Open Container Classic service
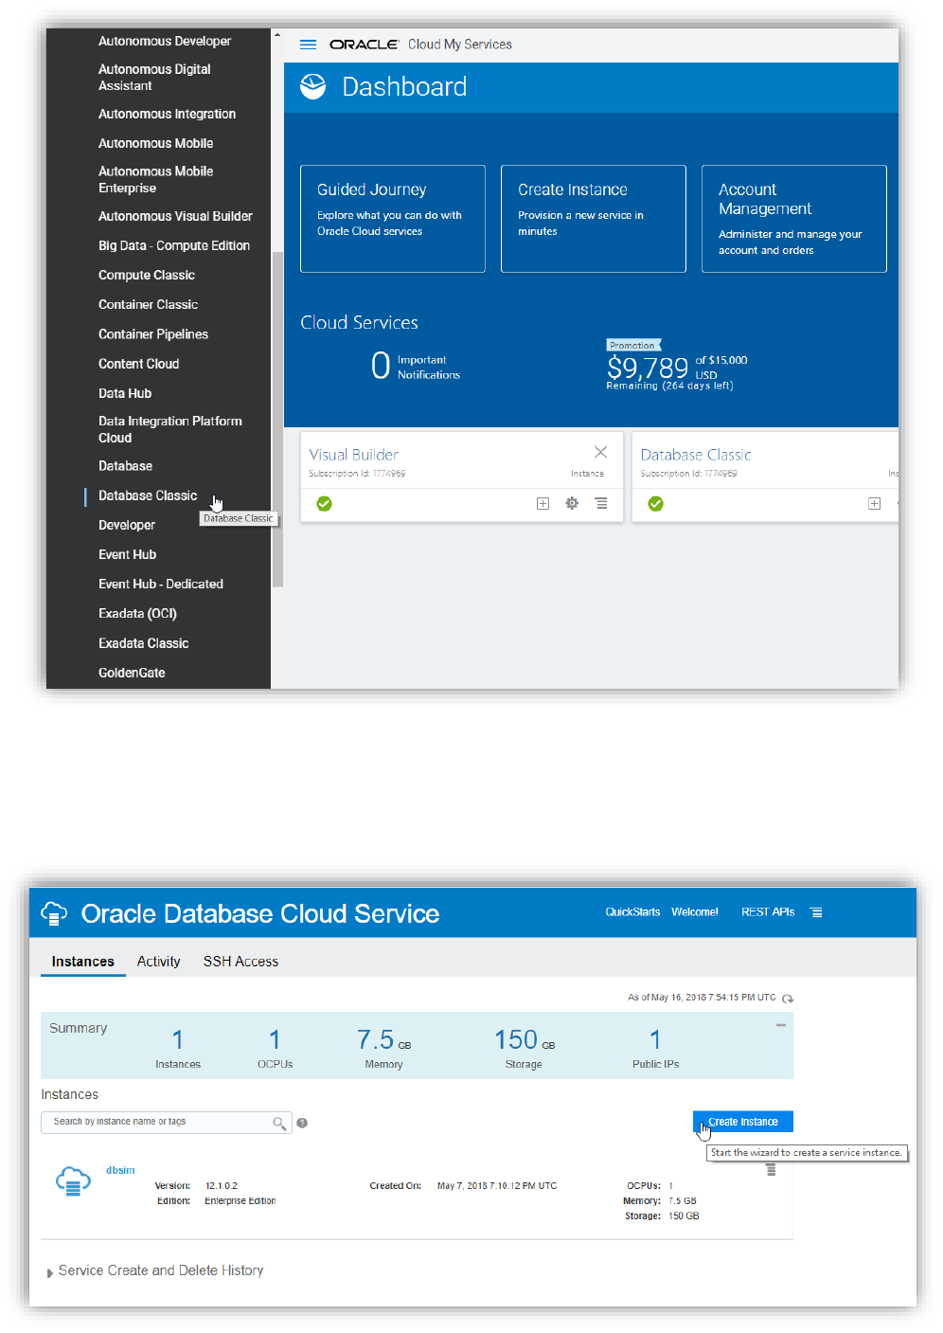943x1333 pixels. pyautogui.click(x=148, y=304)
